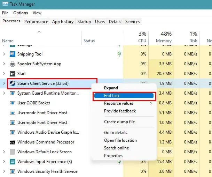This screenshot has width=212, height=177.
Task: Click the Windows Security Health Service icon
Action: pos(13,171)
